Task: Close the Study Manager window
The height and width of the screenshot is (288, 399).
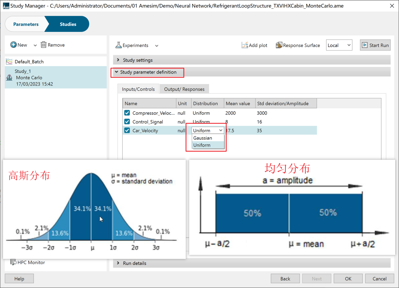Action: click(x=392, y=6)
